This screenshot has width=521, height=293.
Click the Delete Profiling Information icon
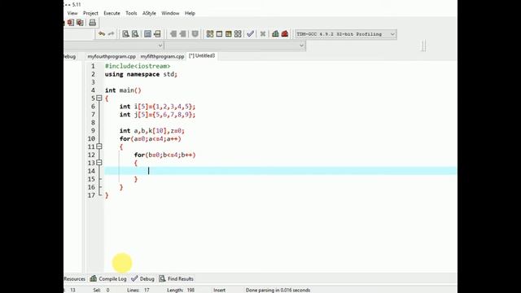click(285, 34)
